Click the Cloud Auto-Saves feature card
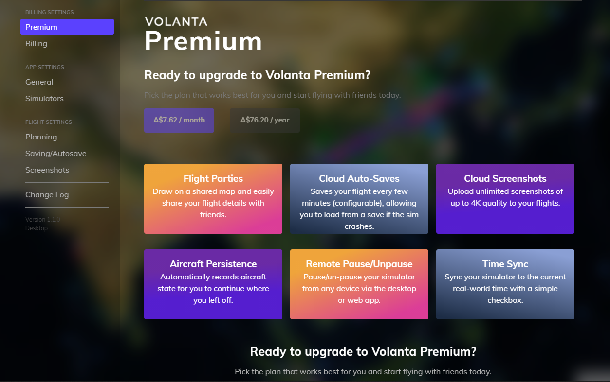 tap(359, 199)
